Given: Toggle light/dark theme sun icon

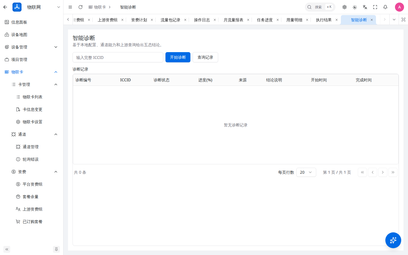Looking at the screenshot, I should click(355, 7).
